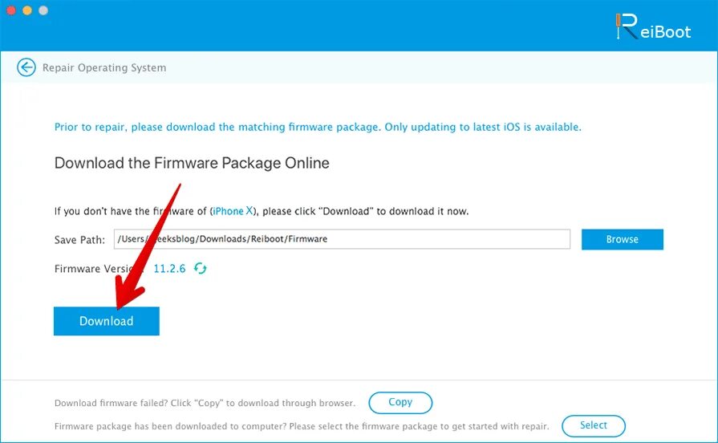Click the Download firmware failed hint text
Image resolution: width=718 pixels, height=443 pixels.
click(x=205, y=403)
